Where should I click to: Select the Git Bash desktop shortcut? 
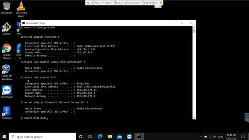pyautogui.click(x=7, y=29)
